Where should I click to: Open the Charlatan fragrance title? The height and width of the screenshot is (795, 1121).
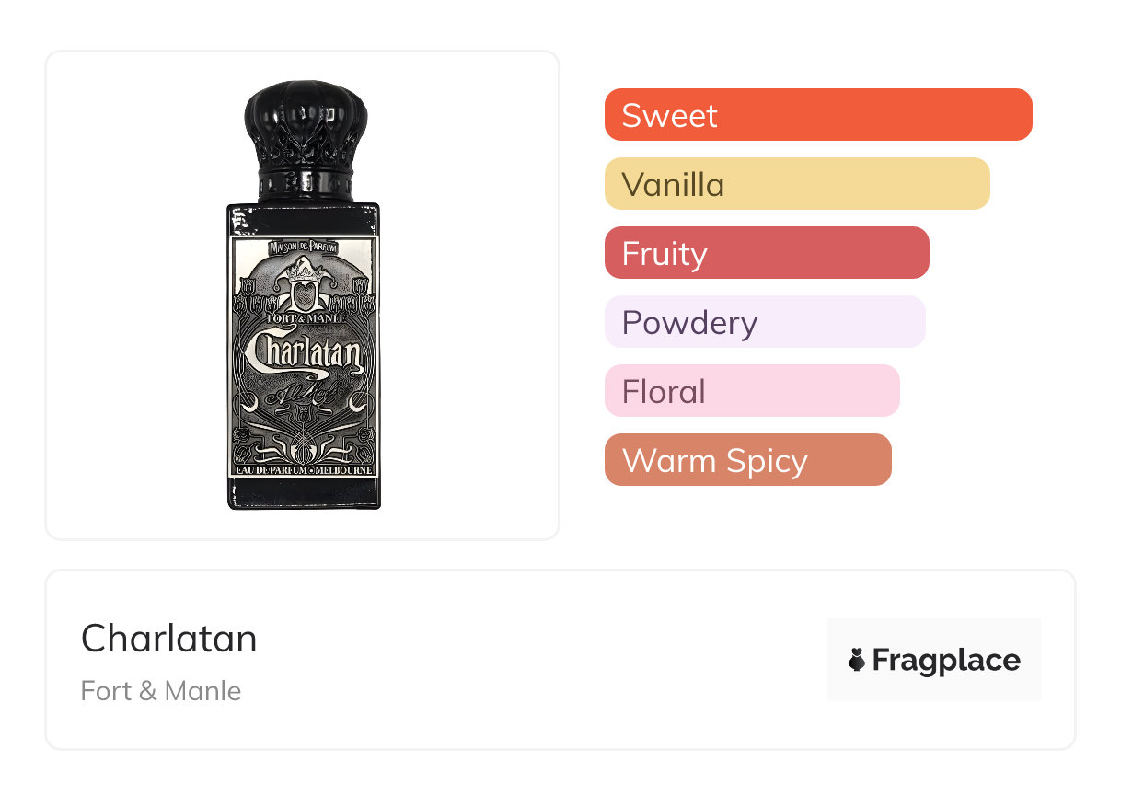[169, 639]
